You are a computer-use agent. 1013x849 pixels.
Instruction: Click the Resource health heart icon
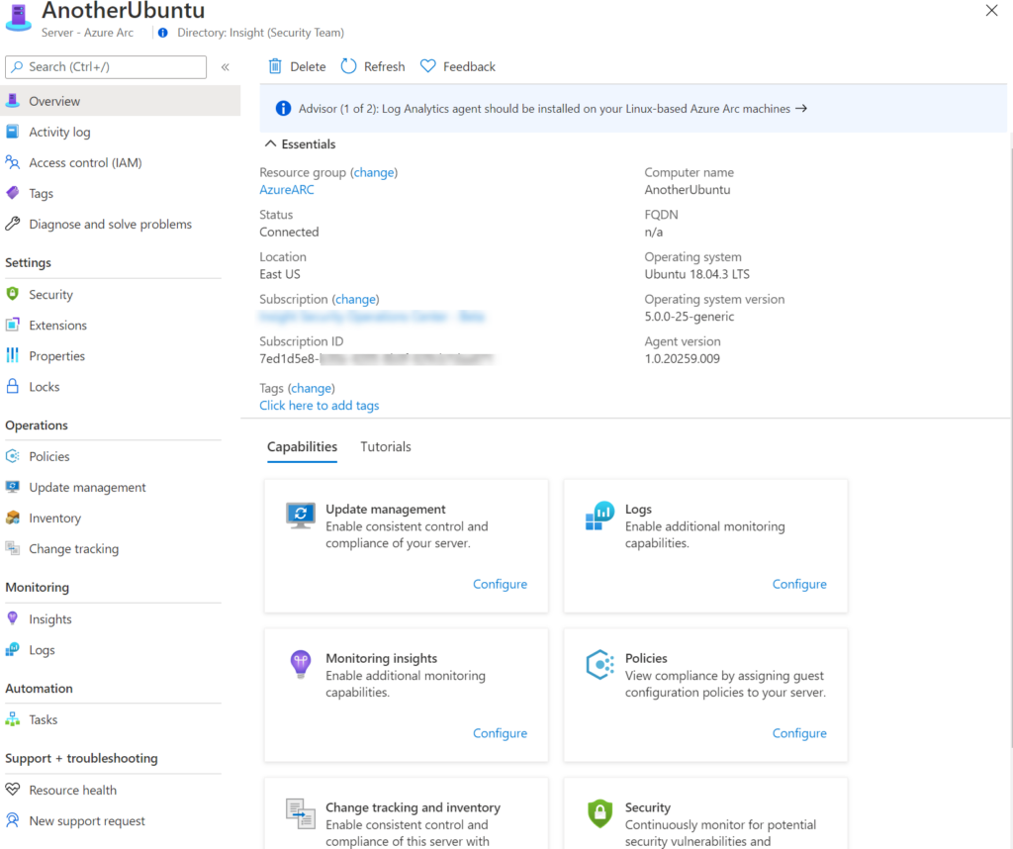point(12,790)
